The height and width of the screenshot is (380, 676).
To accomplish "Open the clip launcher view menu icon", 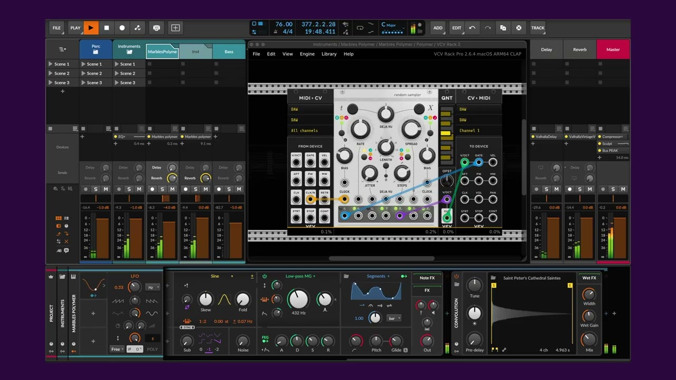I will coord(62,50).
